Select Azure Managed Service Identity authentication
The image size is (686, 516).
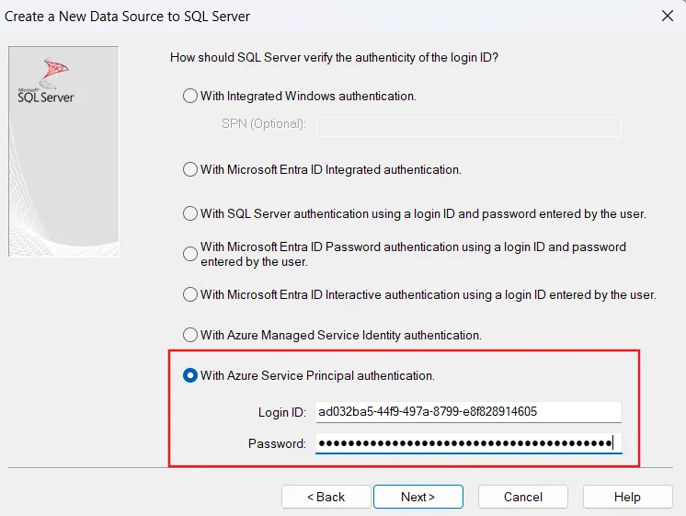coord(190,335)
